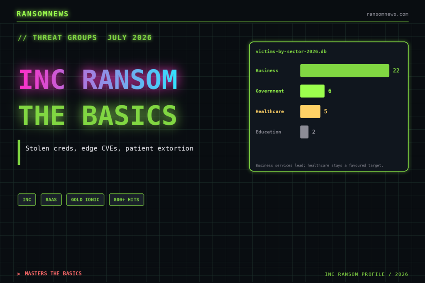Click the Business value 22

(396, 70)
